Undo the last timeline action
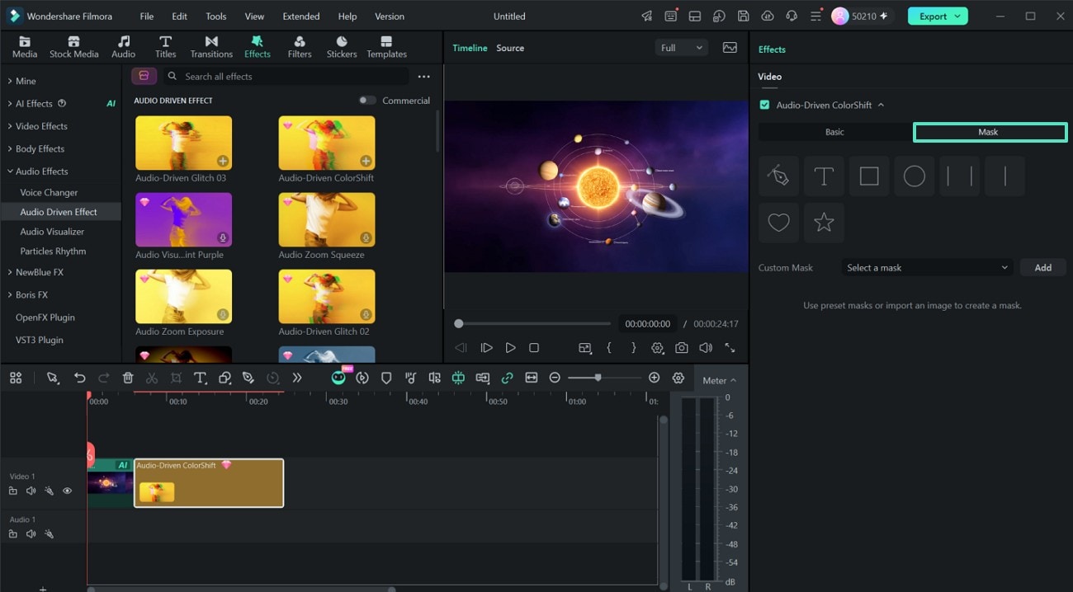Screen dimensions: 1073x592 coord(79,378)
